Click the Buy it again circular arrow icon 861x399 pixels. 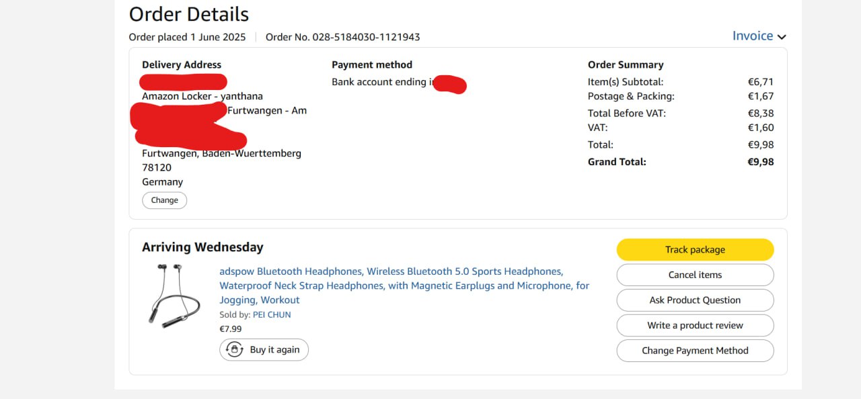coord(234,350)
